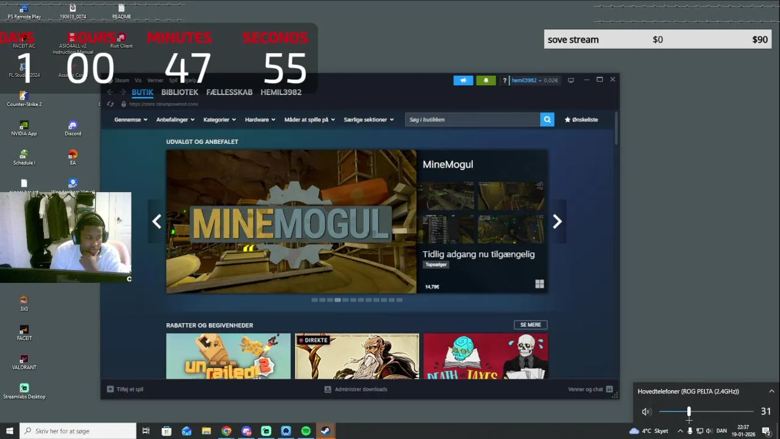Expand Kategorier dropdown menu
The image size is (780, 439).
click(220, 120)
